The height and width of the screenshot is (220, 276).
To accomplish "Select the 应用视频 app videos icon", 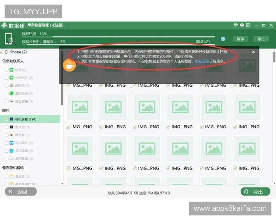I will point(11,151).
